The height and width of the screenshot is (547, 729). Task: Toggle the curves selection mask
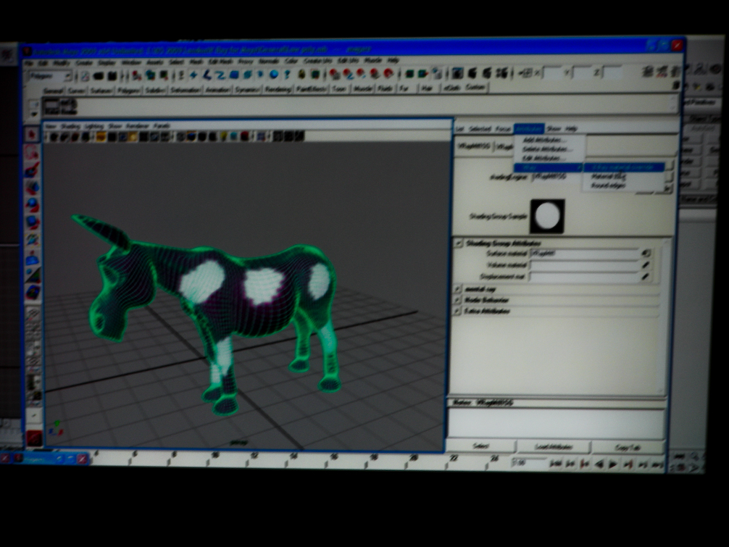221,75
